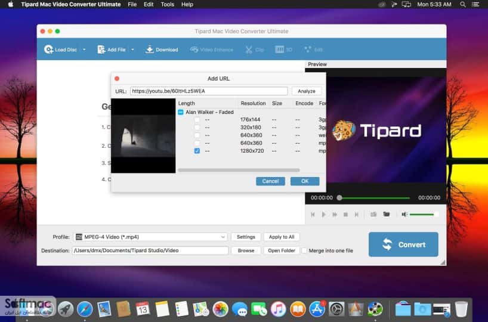Check the 320x180 resolution checkbox
The width and height of the screenshot is (488, 322).
[x=197, y=128]
